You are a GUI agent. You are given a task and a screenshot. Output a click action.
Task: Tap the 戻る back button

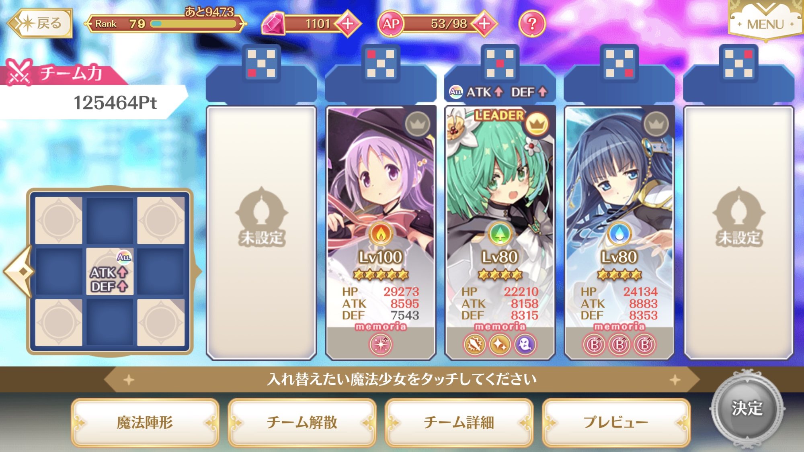(x=41, y=23)
